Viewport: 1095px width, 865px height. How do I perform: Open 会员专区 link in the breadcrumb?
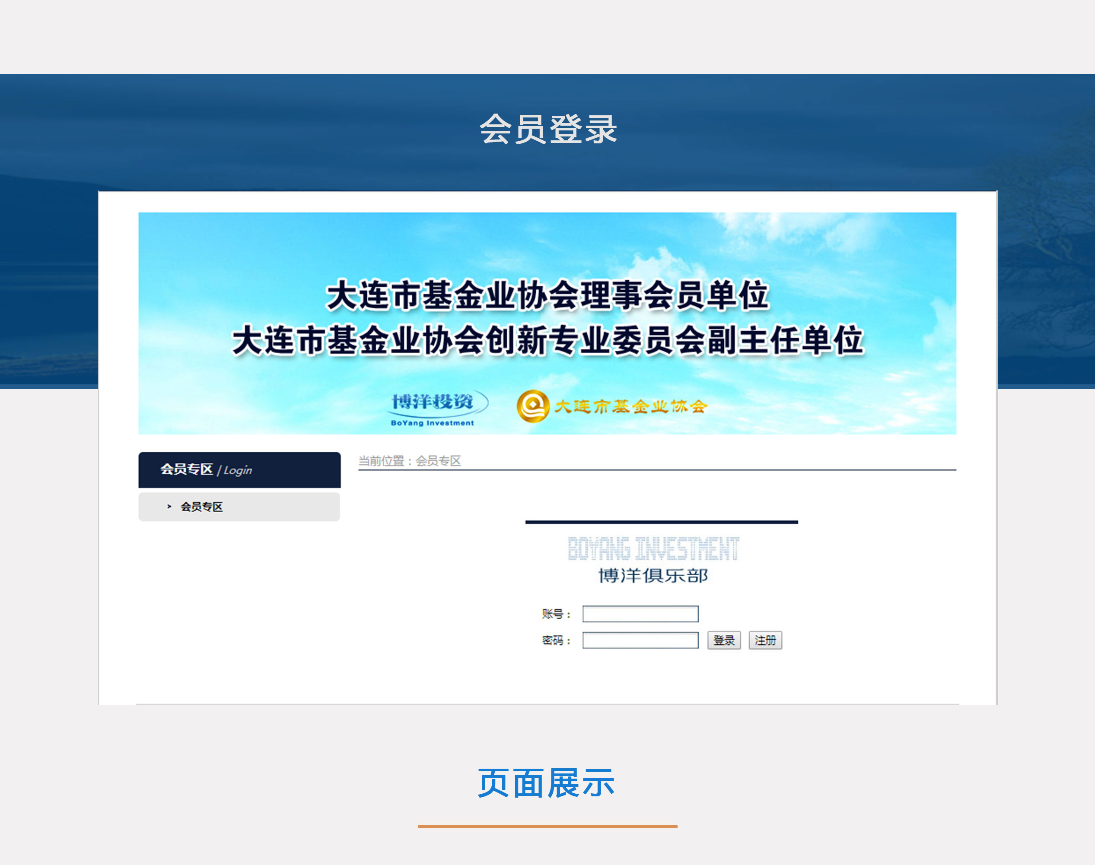(x=438, y=461)
